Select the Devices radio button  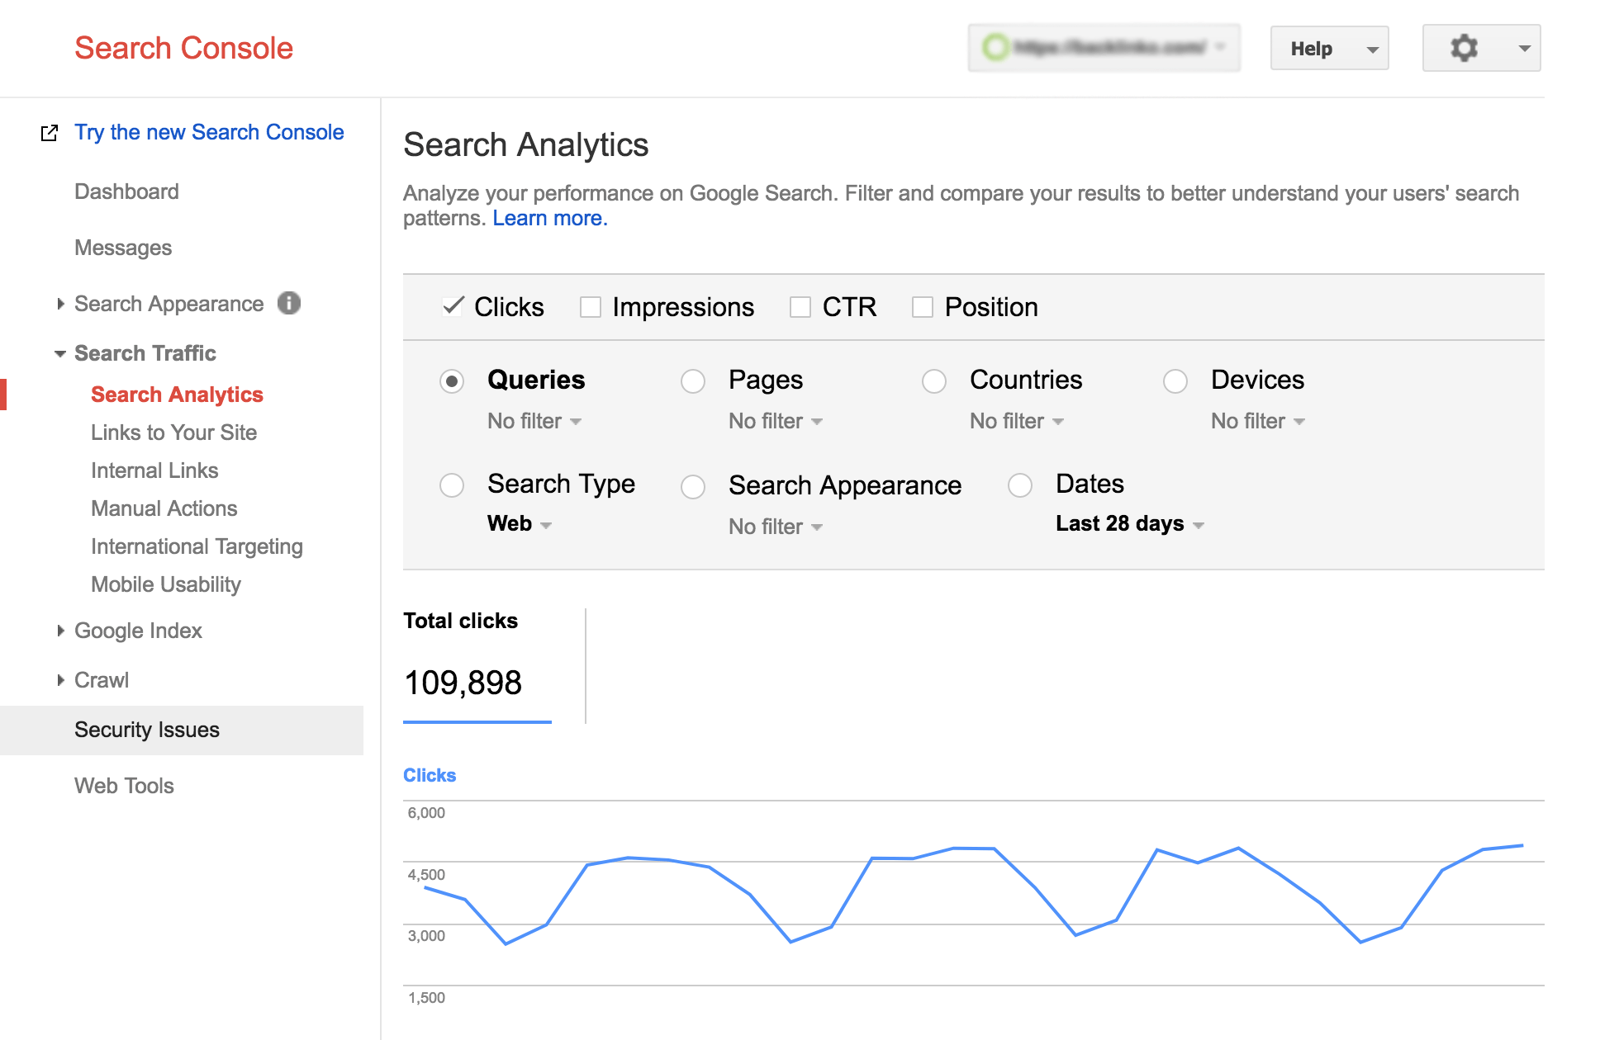(1175, 381)
